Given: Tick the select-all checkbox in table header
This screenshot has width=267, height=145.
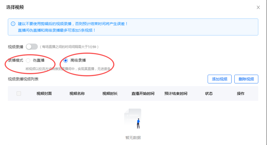Looking at the screenshot, I should pyautogui.click(x=19, y=94).
